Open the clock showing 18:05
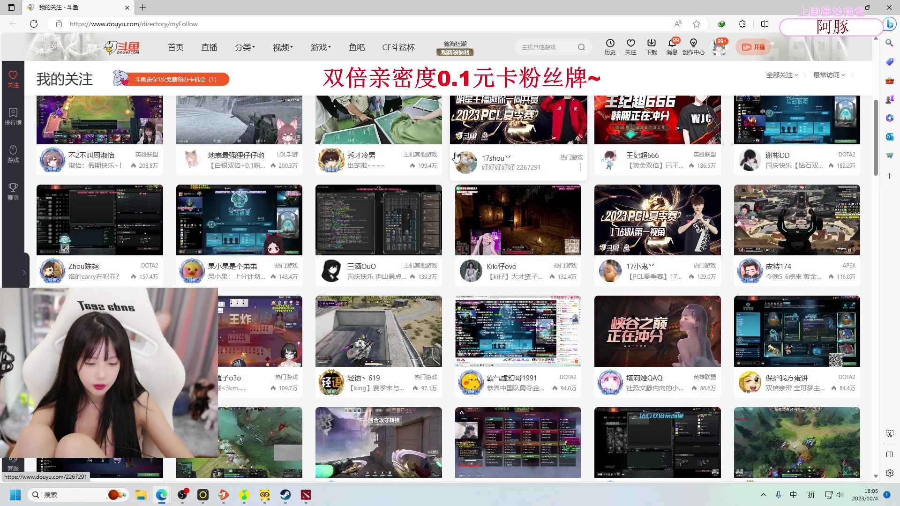This screenshot has width=900, height=506. (865, 495)
